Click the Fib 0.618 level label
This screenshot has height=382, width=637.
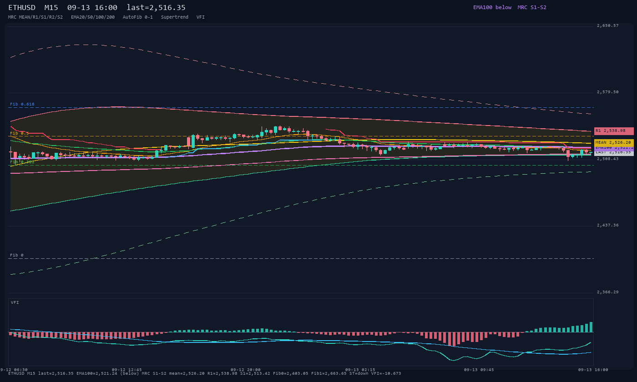click(x=22, y=104)
